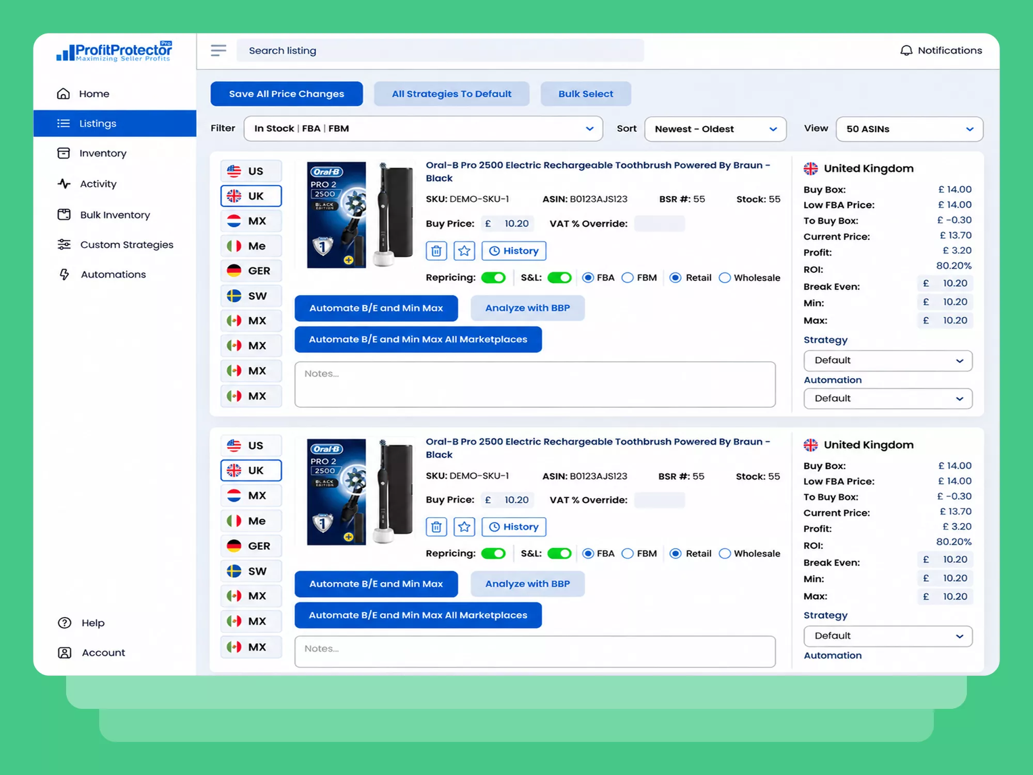1033x775 pixels.
Task: Toggle Repricing switch in first listing
Action: click(x=493, y=277)
